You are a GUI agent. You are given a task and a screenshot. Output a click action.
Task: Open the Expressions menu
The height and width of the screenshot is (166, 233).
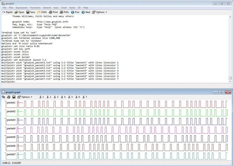(22, 8)
